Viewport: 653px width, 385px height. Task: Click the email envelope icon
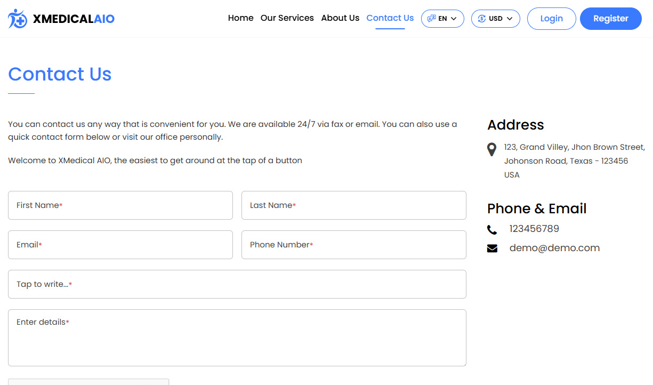click(492, 248)
